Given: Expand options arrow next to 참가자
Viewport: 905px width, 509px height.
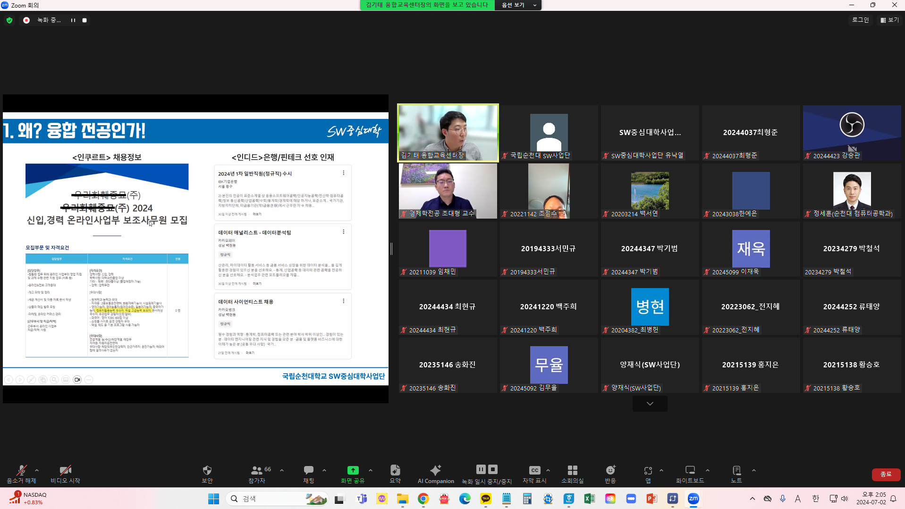Looking at the screenshot, I should click(282, 470).
